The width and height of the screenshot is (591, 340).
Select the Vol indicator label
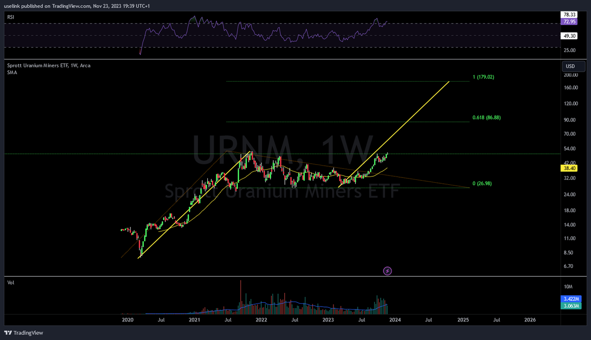[10, 283]
